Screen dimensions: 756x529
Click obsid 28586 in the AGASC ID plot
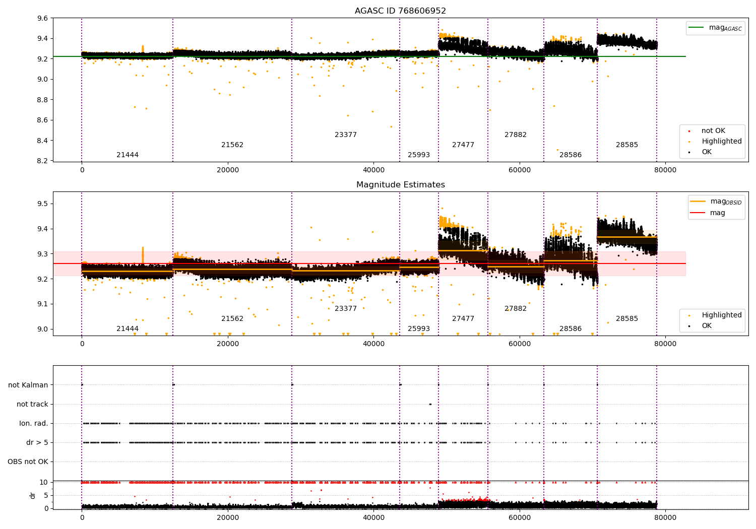[571, 155]
